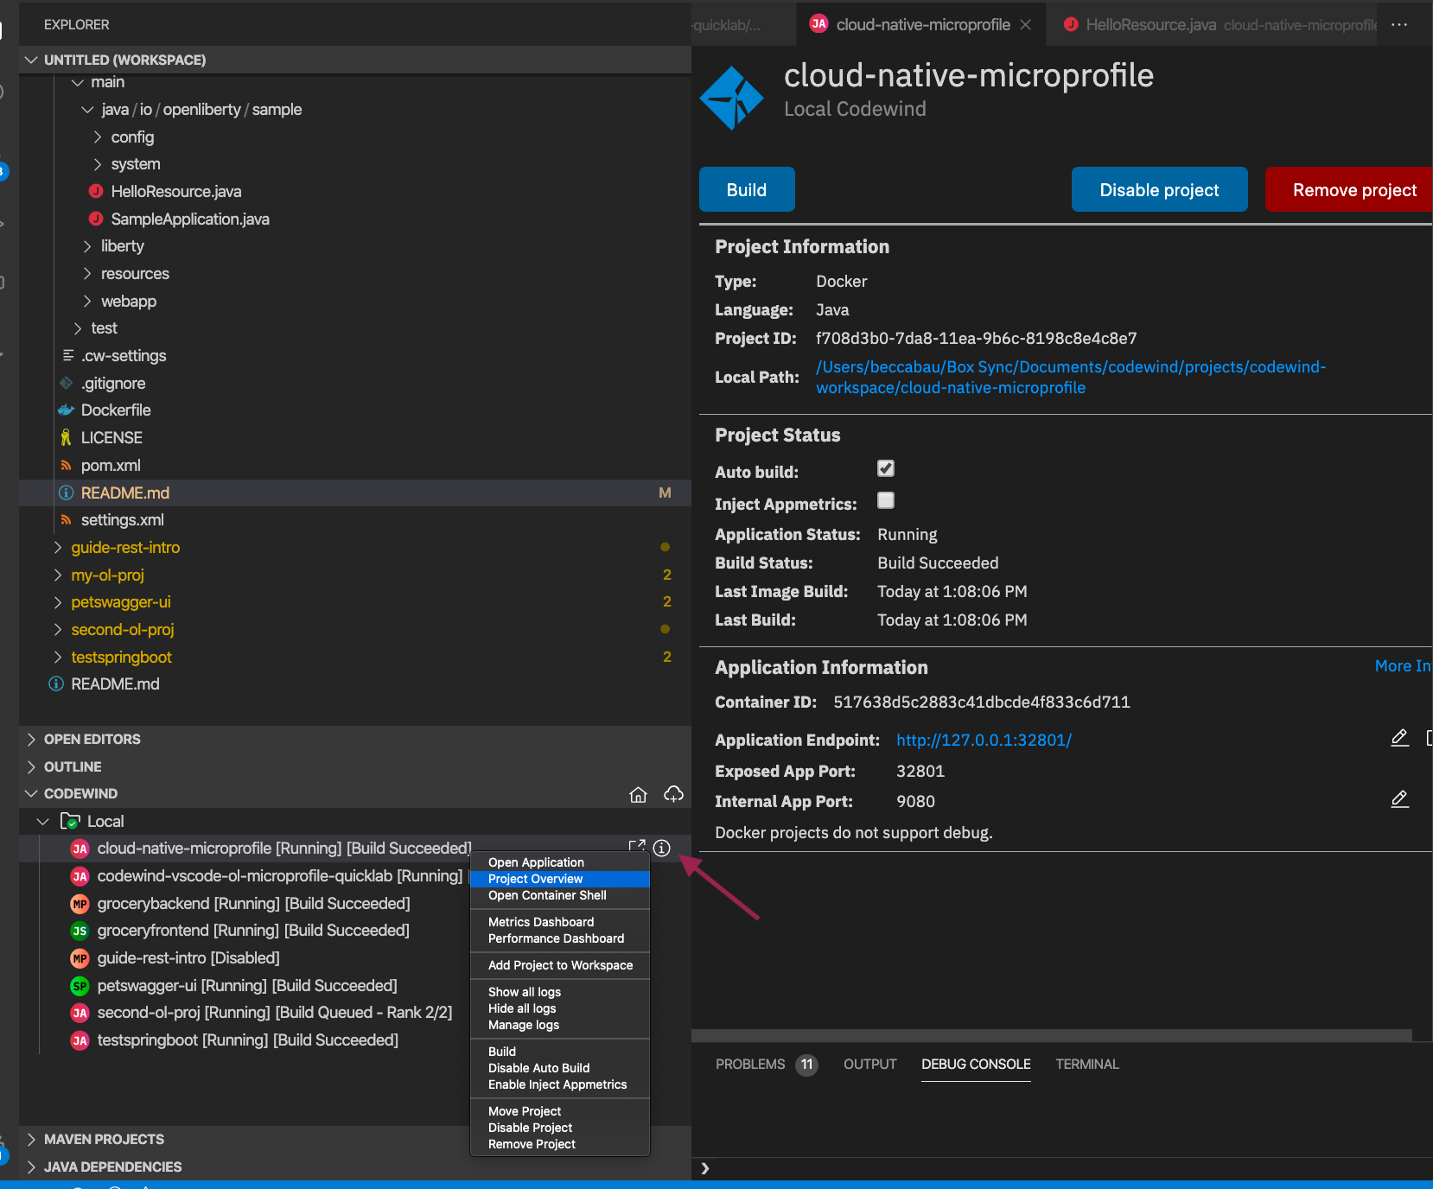
Task: Click the Java icon of SampleApplication.java file
Action: [96, 219]
